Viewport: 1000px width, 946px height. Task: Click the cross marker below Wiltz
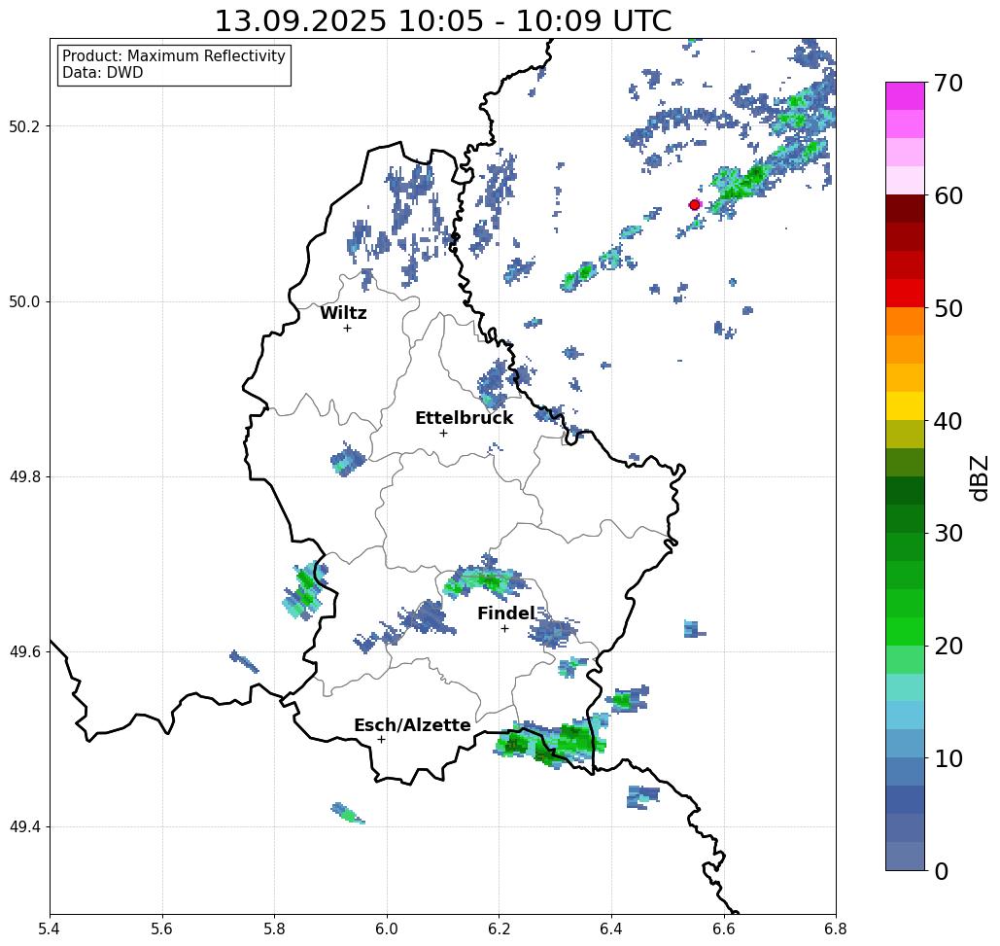tap(347, 328)
